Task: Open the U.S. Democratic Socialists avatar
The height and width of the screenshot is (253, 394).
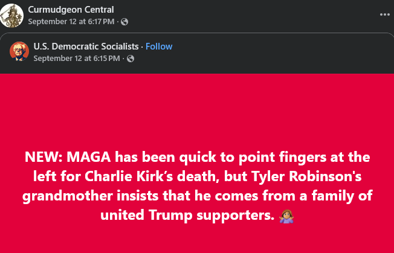Action: (19, 51)
